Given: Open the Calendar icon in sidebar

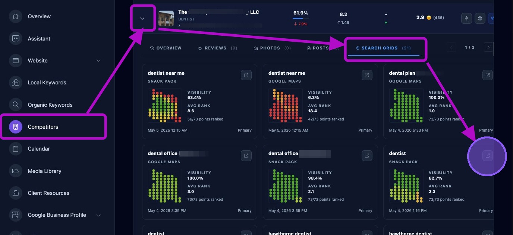Looking at the screenshot, I should pyautogui.click(x=16, y=149).
